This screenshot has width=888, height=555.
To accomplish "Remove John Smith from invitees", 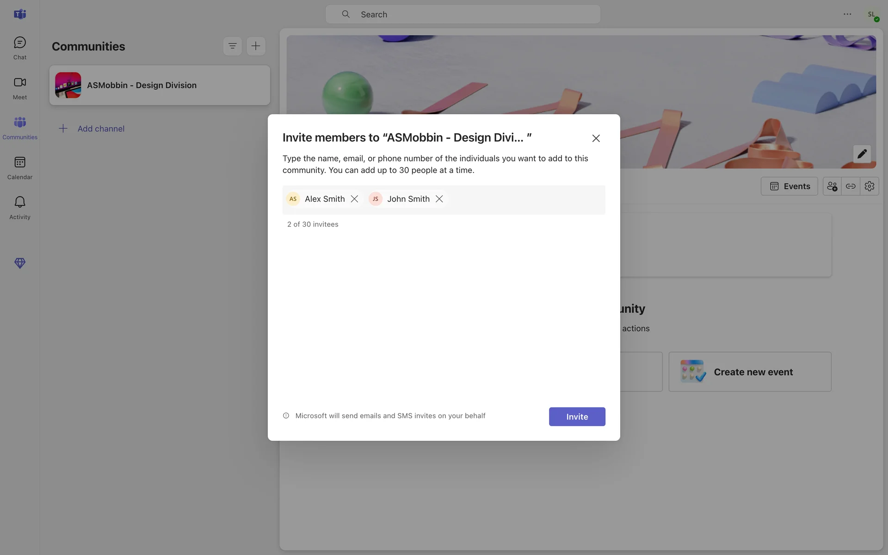I will [x=439, y=199].
